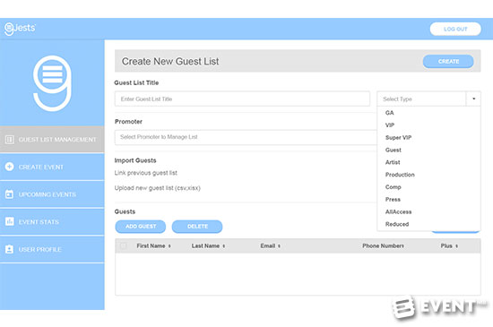Click the Phone Numbers column header
This screenshot has height=327, width=493.
(384, 246)
